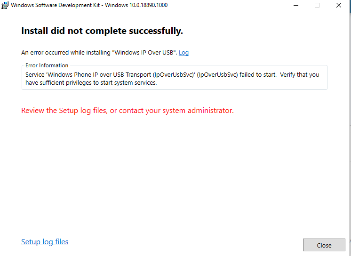Minimize the Windows Software Development Kit window
This screenshot has width=351, height=256.
coord(295,5)
